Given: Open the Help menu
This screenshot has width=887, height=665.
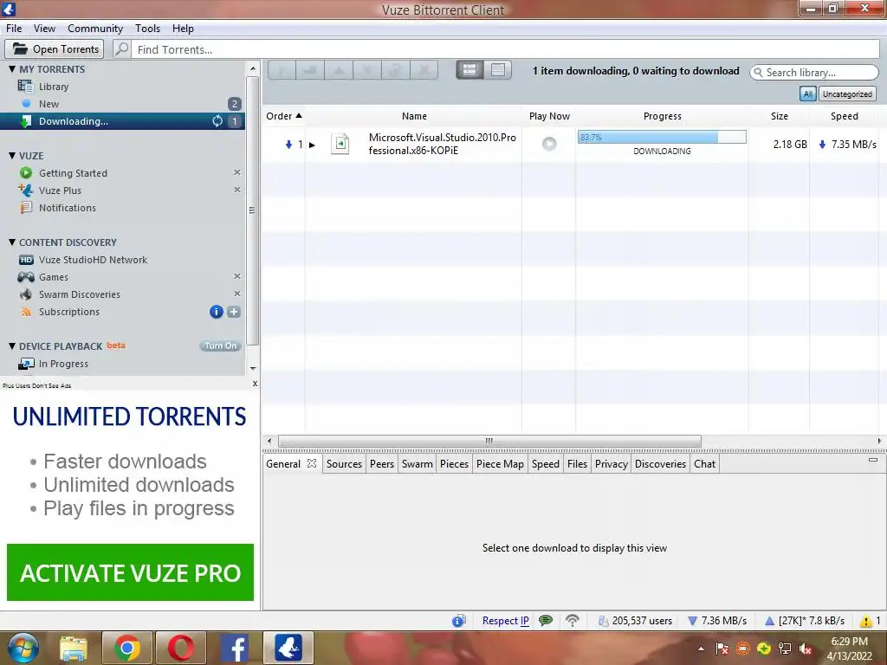Looking at the screenshot, I should point(183,29).
